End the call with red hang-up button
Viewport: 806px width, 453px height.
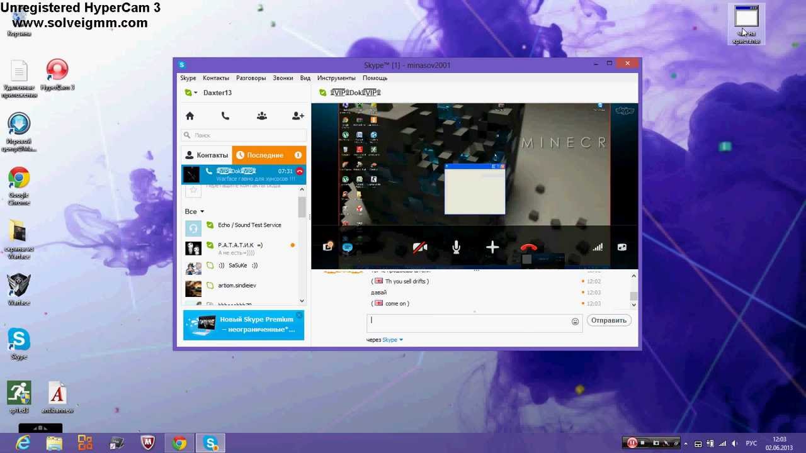529,247
